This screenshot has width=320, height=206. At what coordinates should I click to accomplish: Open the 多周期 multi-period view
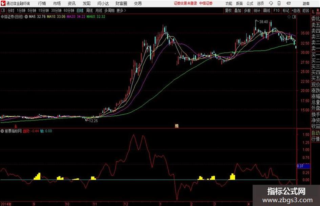pyautogui.click(x=109, y=10)
